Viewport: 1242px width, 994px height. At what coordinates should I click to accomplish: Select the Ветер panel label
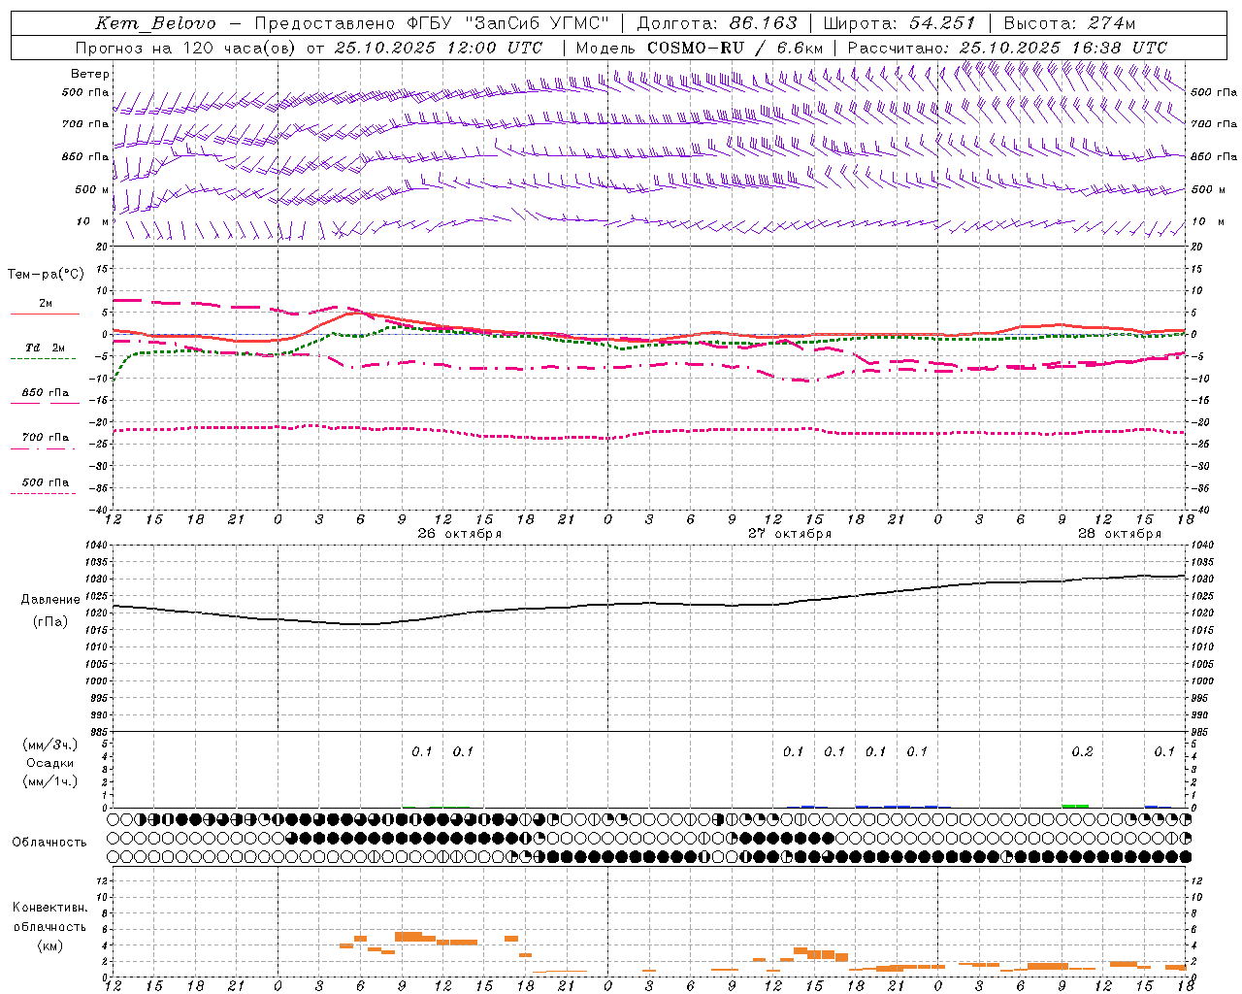(x=90, y=74)
